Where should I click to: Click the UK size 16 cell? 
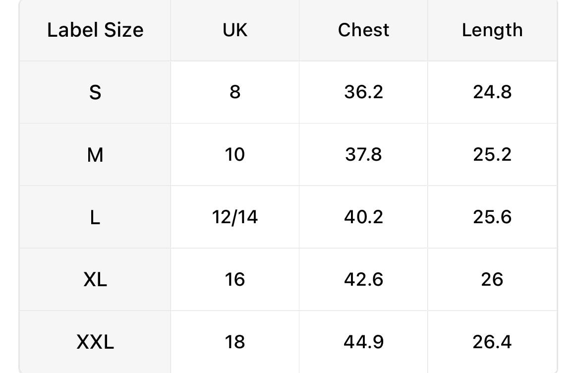[x=235, y=279]
